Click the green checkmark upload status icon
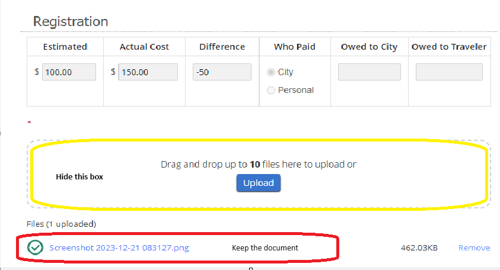The height and width of the screenshot is (270, 500). click(35, 247)
